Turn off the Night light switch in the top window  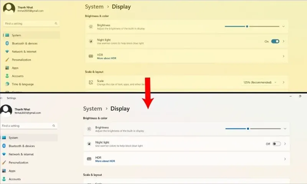275,41
